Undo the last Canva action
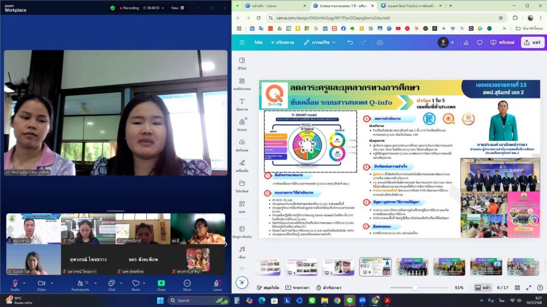547x307 pixels. point(350,43)
